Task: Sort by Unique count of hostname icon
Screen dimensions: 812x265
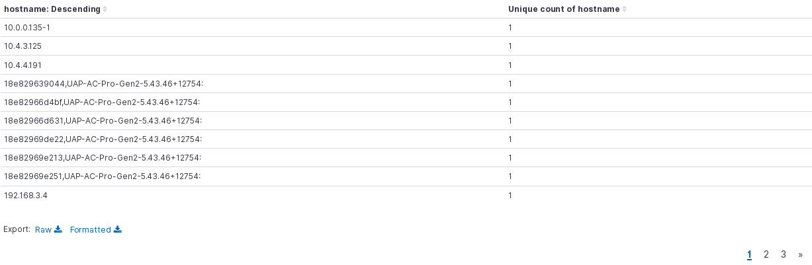Action: (x=625, y=9)
